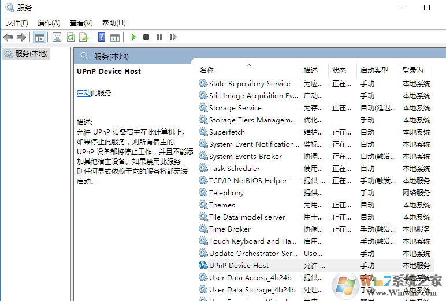Image resolution: width=446 pixels, height=301 pixels.
Task: Select the Themes gear icon
Action: 203,205
